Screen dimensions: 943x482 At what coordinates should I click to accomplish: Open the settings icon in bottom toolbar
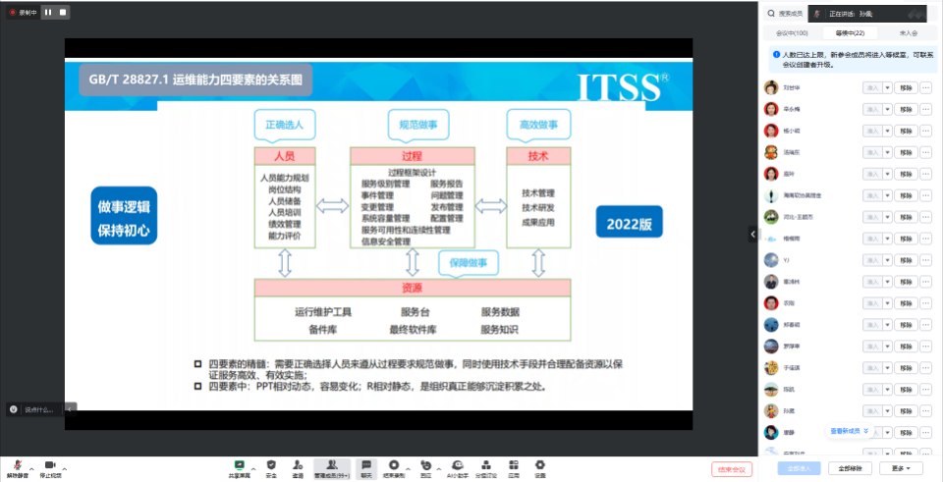pyautogui.click(x=539, y=464)
